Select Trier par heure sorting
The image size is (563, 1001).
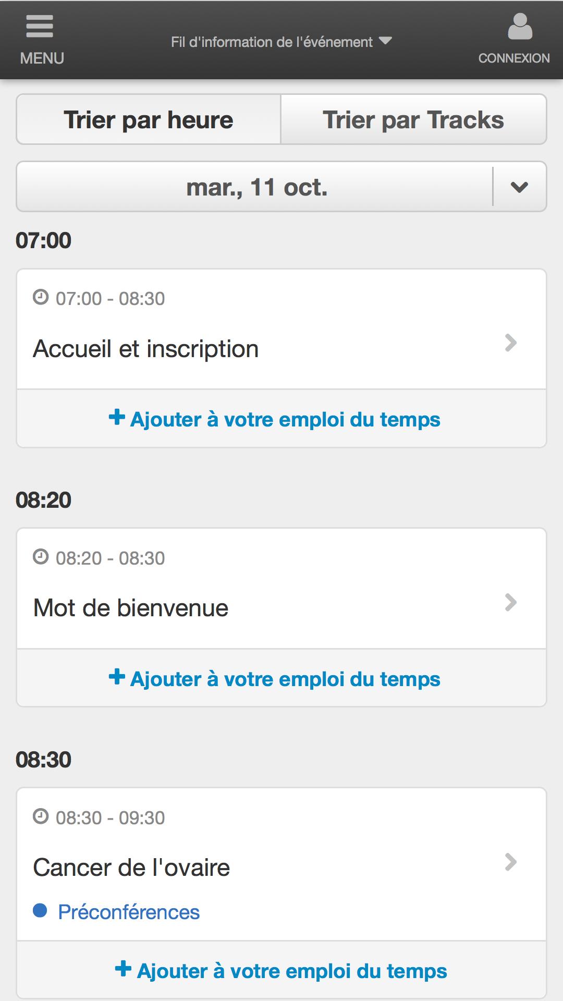click(149, 119)
